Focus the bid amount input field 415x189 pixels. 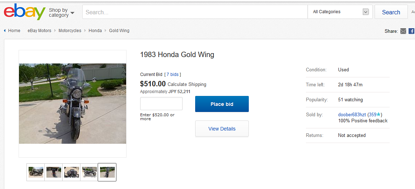click(x=161, y=104)
